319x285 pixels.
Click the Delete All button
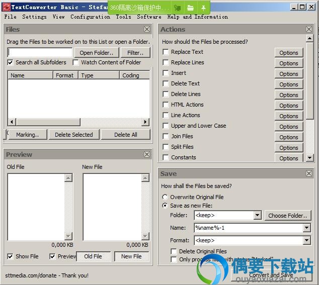(x=125, y=135)
